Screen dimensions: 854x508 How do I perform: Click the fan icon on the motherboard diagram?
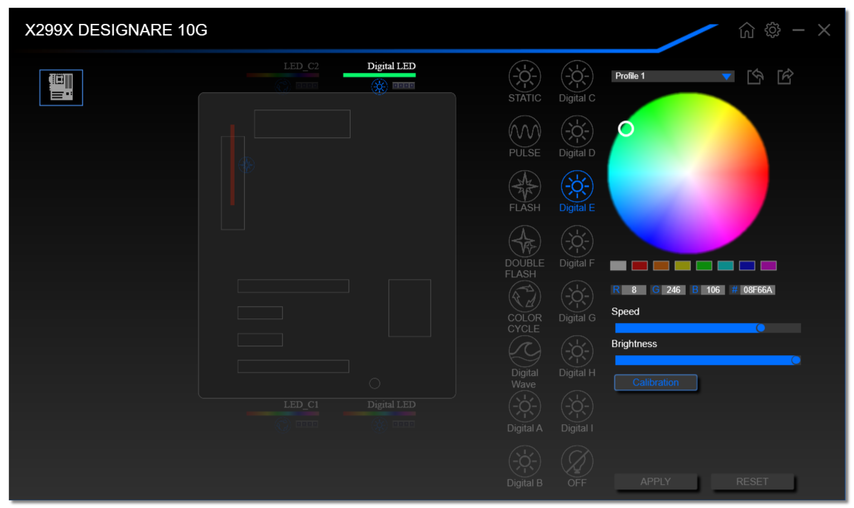point(246,165)
